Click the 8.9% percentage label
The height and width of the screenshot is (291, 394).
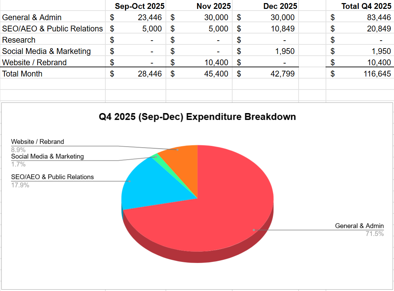(18, 150)
